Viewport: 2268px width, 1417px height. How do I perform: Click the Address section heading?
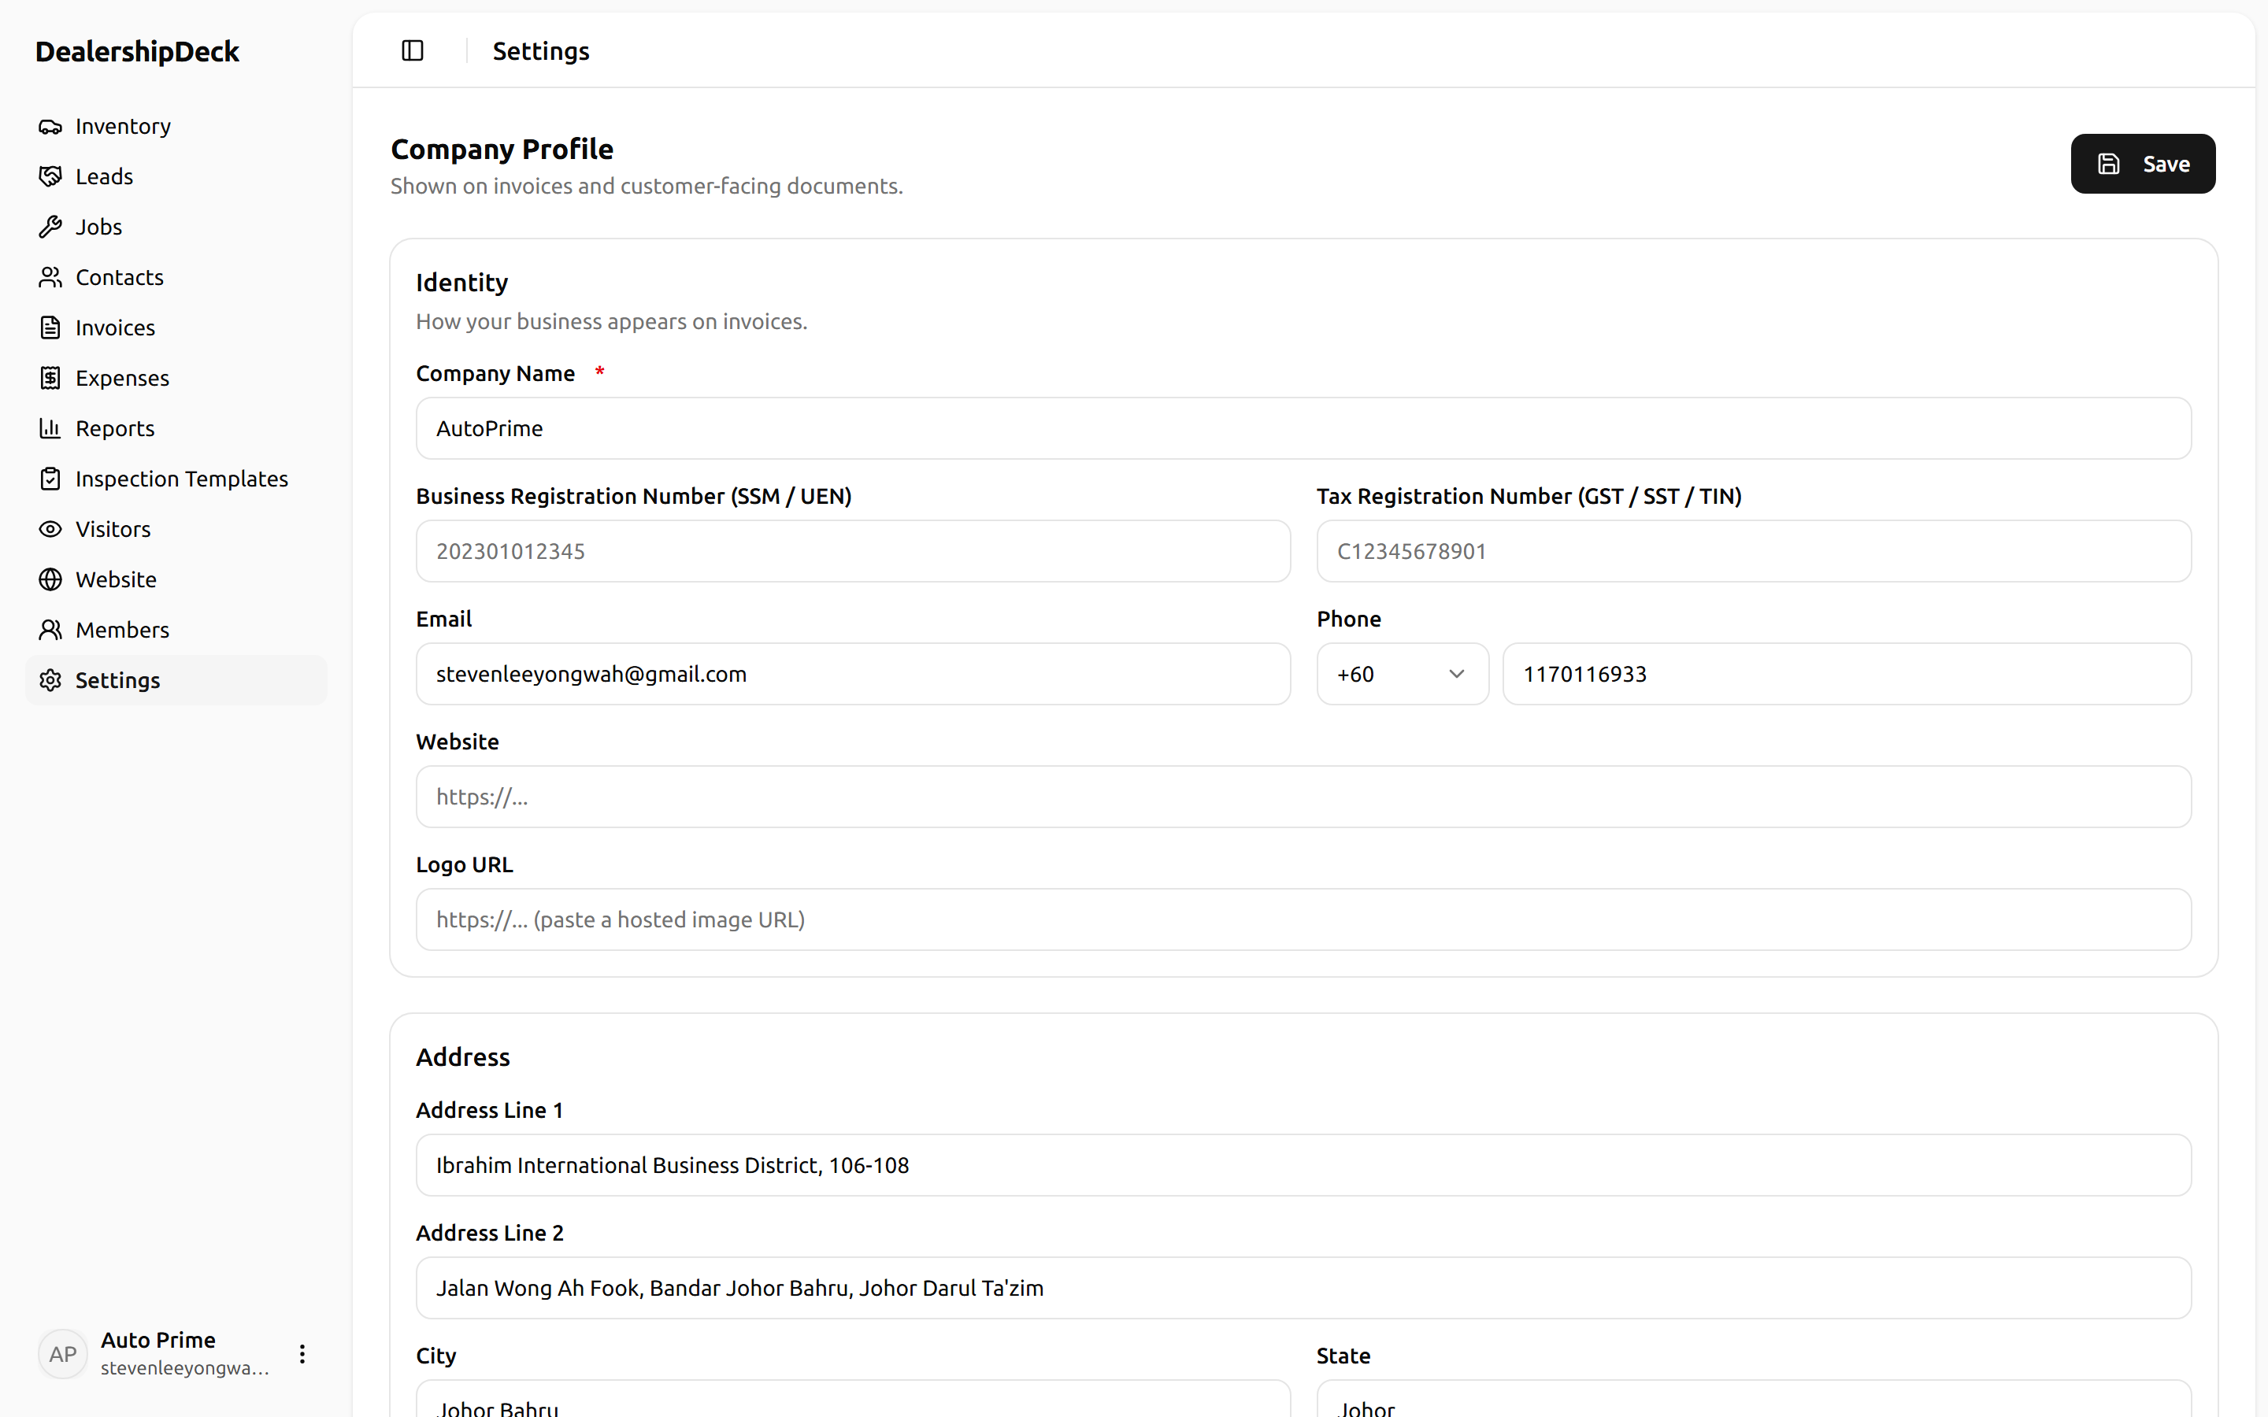463,1057
